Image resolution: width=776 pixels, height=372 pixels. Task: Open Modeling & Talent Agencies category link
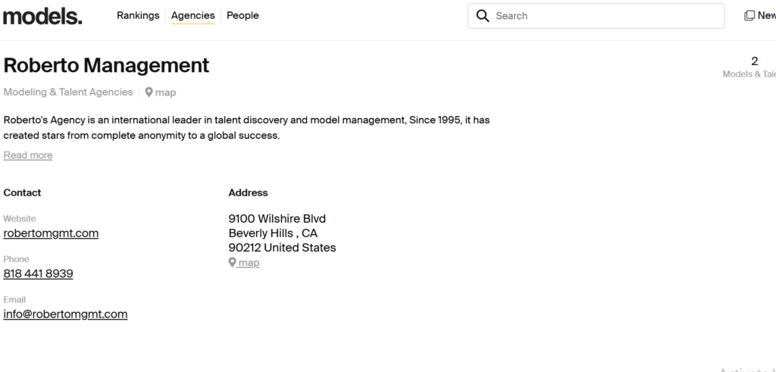pos(68,92)
